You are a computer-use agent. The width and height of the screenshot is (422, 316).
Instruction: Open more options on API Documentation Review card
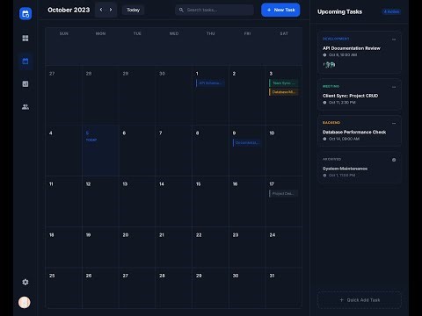tap(394, 39)
